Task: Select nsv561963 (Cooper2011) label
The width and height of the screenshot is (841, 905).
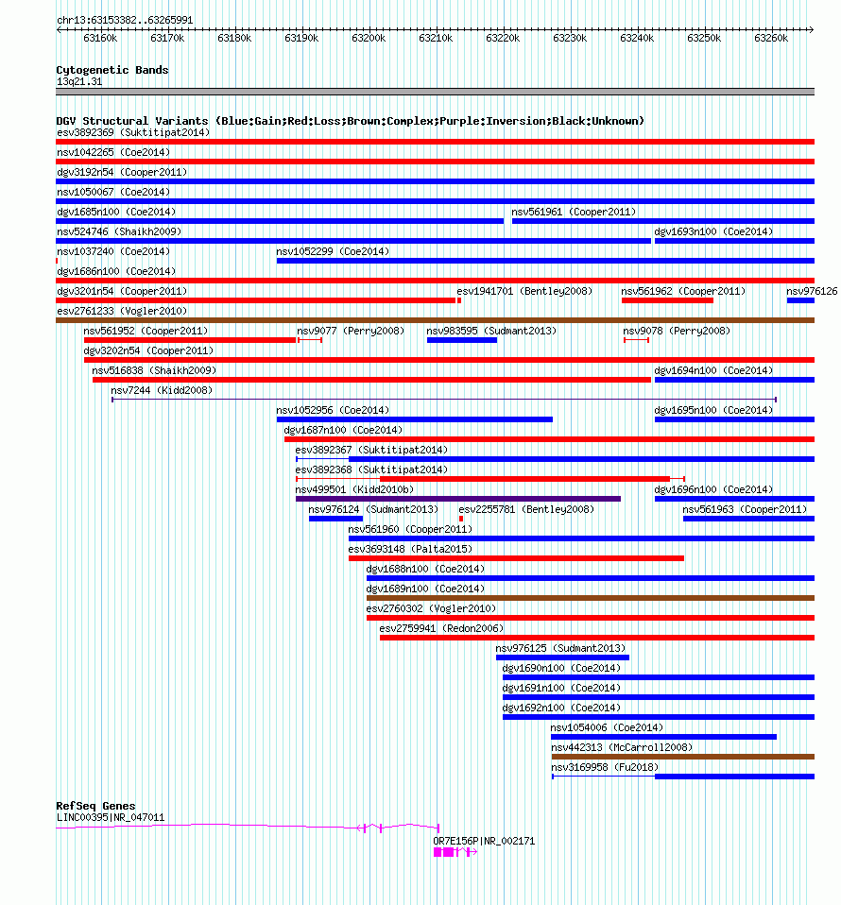Action: click(745, 509)
